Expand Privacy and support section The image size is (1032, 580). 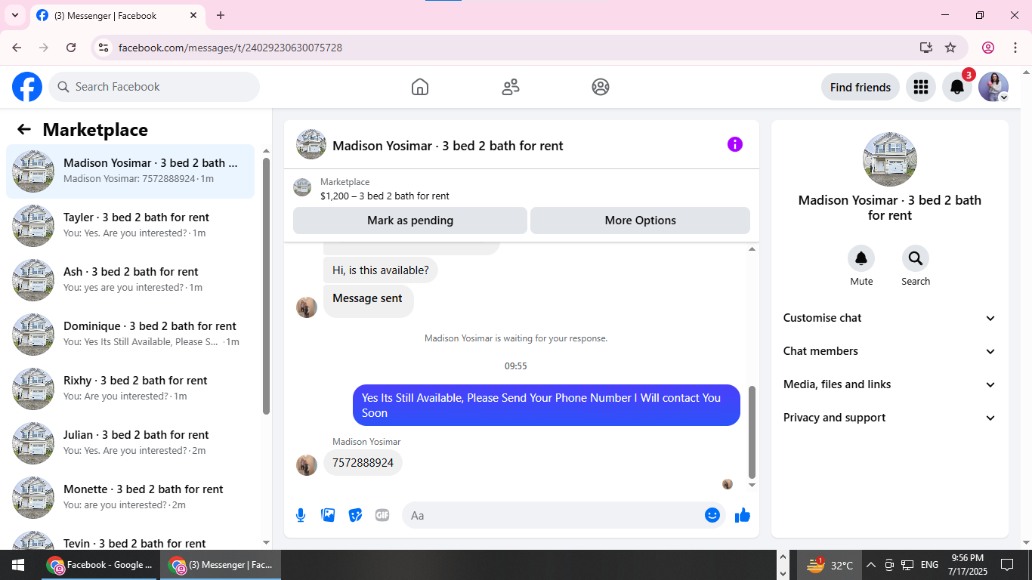(x=890, y=418)
